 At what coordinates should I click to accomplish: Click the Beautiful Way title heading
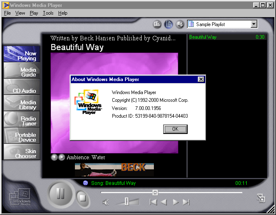(x=77, y=47)
